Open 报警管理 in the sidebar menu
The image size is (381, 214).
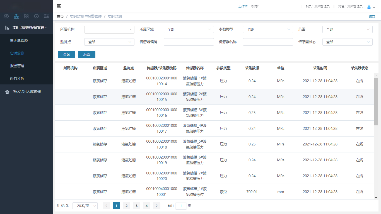pyautogui.click(x=17, y=66)
